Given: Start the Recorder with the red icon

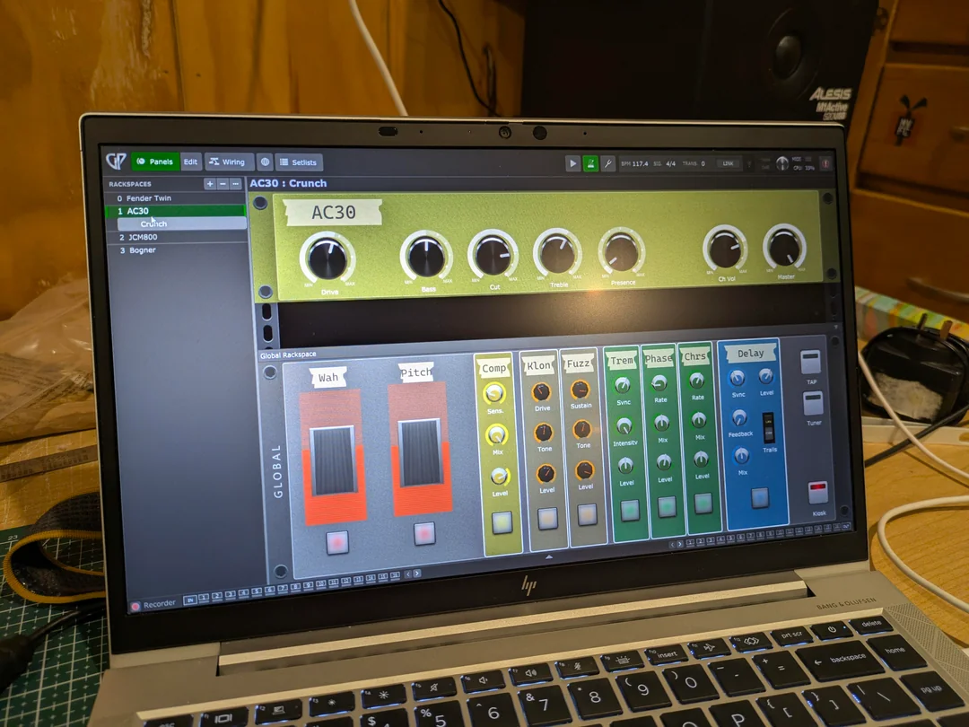Looking at the screenshot, I should (136, 606).
